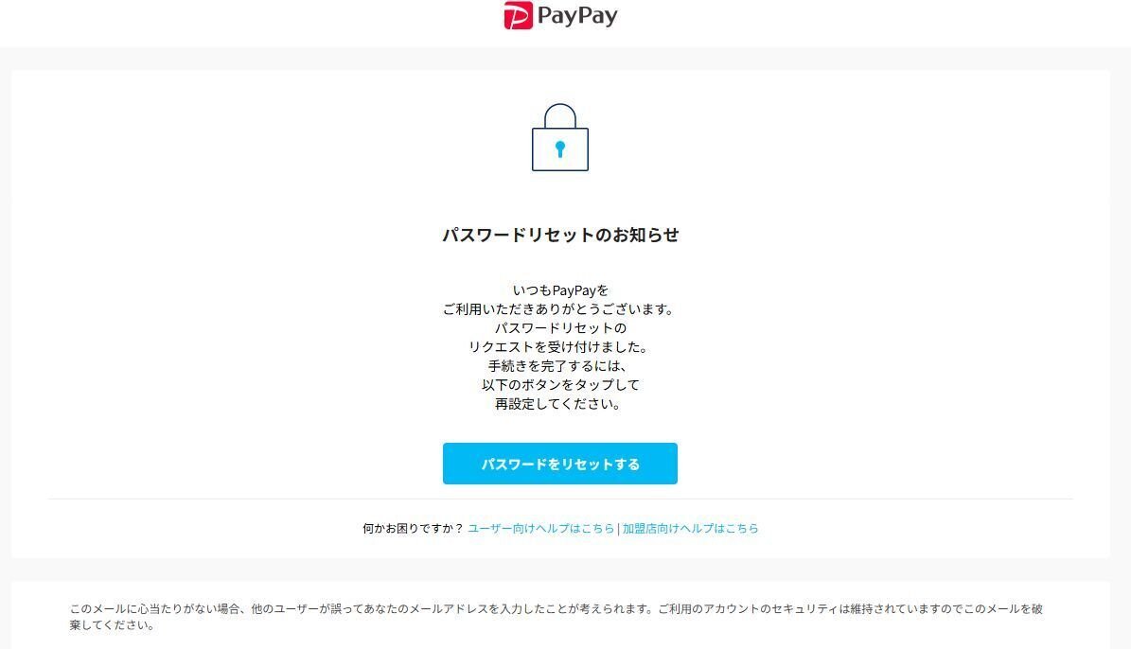Click the separator bar between help links
1131x649 pixels.
coord(618,529)
